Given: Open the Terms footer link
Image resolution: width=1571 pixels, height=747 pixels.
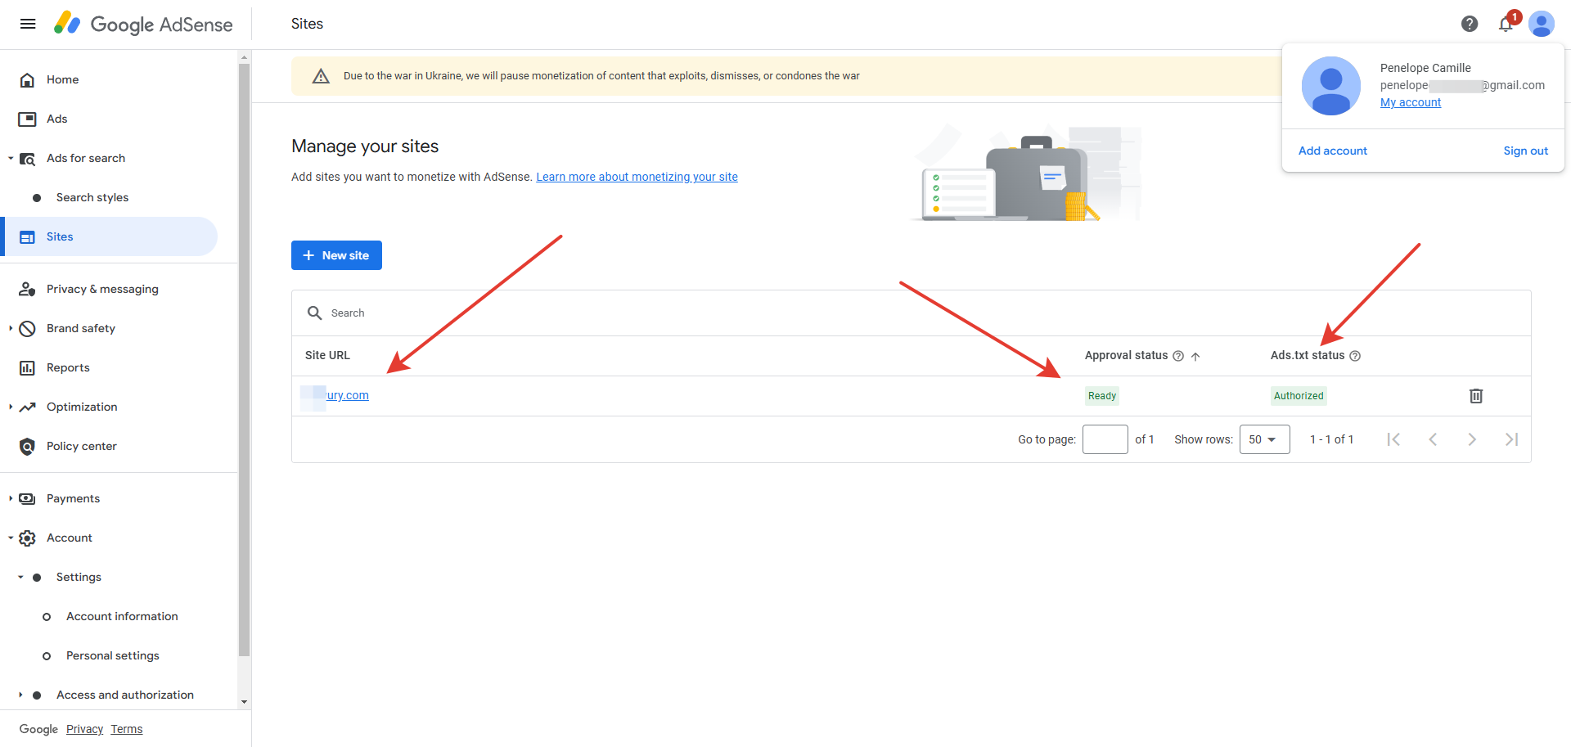Looking at the screenshot, I should point(127,729).
